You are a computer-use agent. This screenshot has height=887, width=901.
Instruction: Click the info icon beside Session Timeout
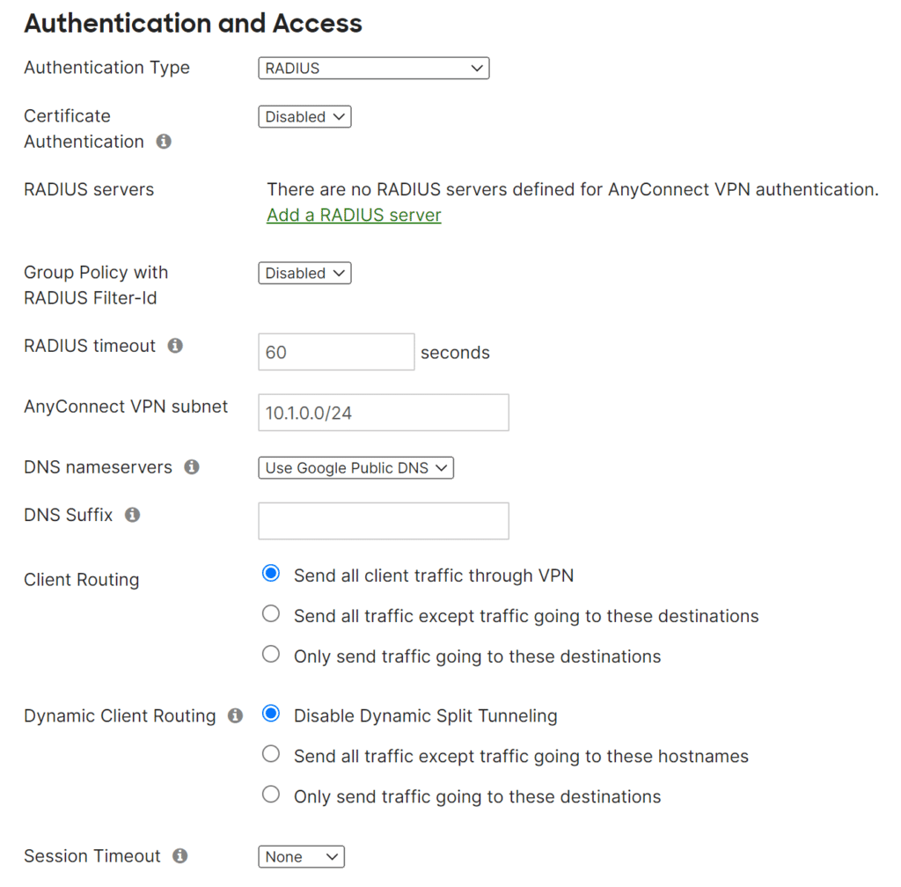(179, 854)
